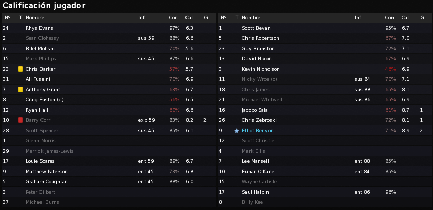Sort left table by Nombre column header
Image resolution: width=433 pixels, height=210 pixels.
35,17
